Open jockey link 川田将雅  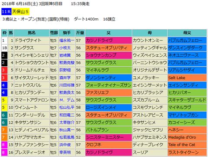coord(67,85)
